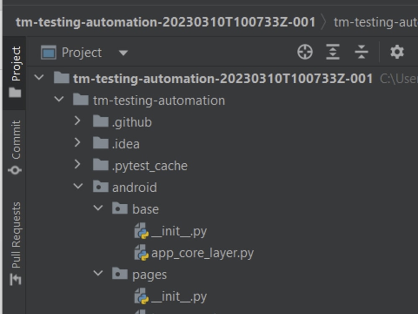Collapse the base package node
Viewport: 418px width, 314px height.
pos(98,208)
